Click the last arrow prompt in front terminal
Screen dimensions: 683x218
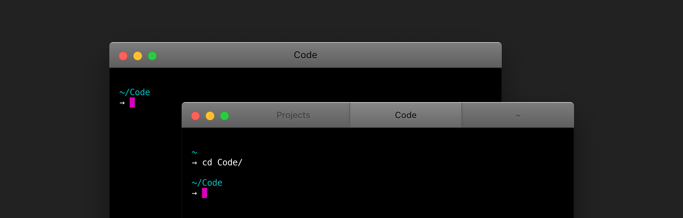194,194
